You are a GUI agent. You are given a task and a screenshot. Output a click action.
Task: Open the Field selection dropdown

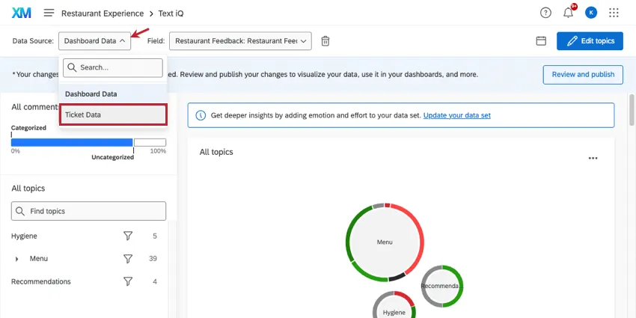coord(240,41)
